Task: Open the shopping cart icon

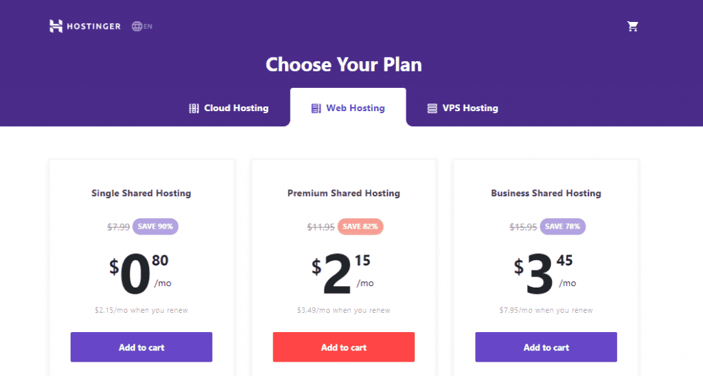Action: click(x=632, y=27)
